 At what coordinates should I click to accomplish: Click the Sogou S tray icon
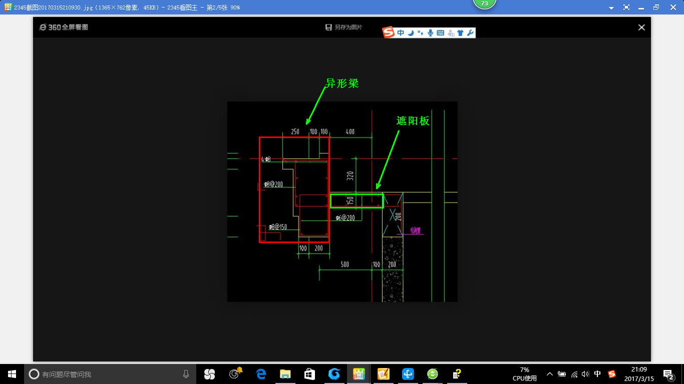611,374
